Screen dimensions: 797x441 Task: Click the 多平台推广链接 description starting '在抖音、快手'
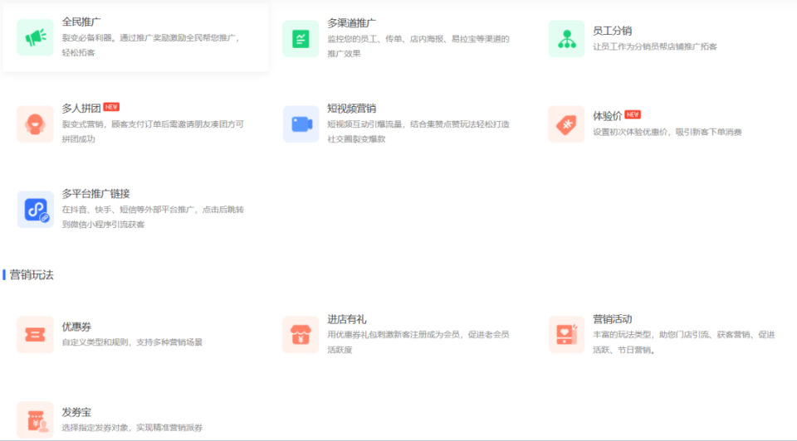153,216
